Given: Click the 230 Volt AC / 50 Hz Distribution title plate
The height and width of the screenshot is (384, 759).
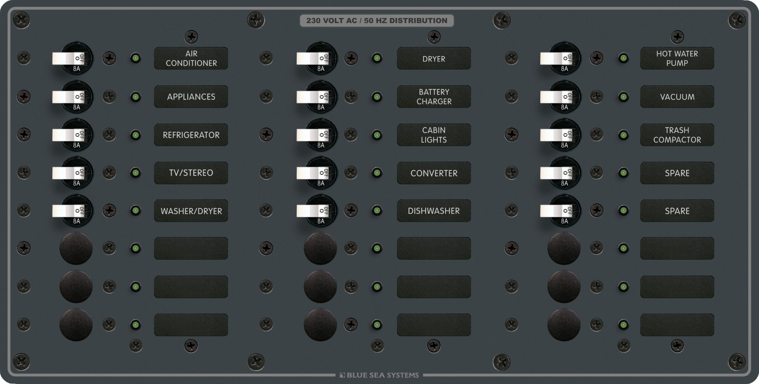Looking at the screenshot, I should point(377,20).
